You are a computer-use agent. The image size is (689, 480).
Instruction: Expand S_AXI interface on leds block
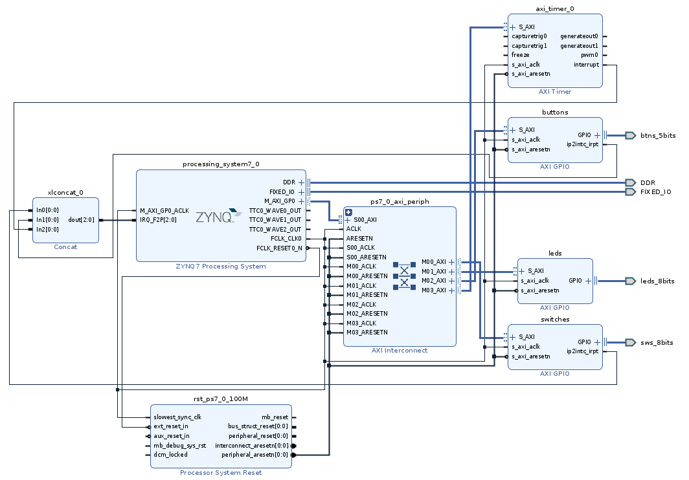click(x=521, y=271)
